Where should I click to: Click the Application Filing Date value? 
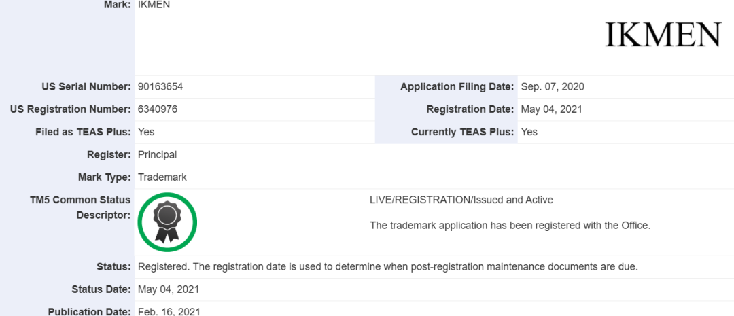coord(553,86)
